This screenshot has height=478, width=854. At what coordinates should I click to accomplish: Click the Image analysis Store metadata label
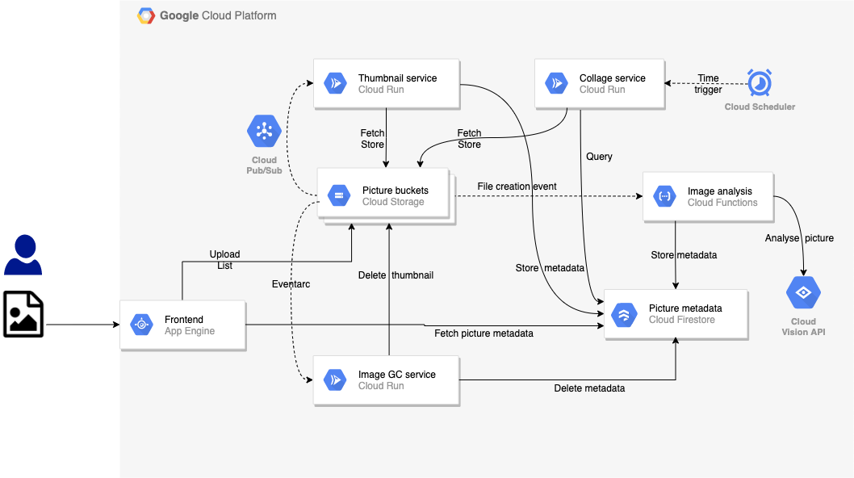684,255
